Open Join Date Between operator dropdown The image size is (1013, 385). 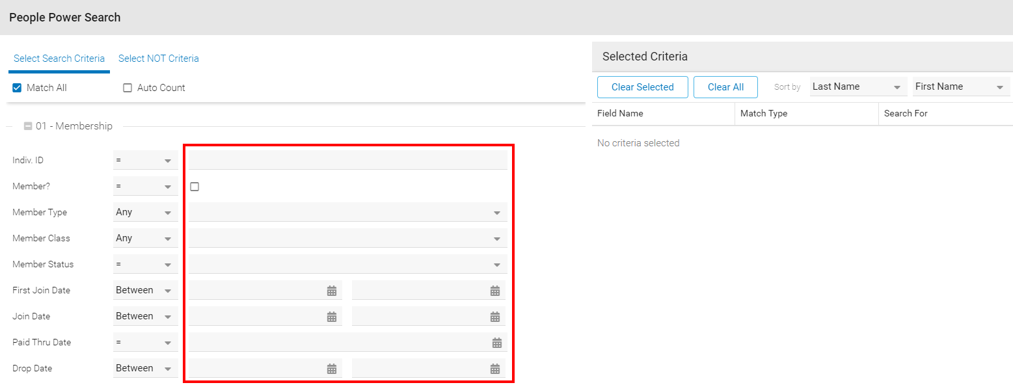[146, 316]
